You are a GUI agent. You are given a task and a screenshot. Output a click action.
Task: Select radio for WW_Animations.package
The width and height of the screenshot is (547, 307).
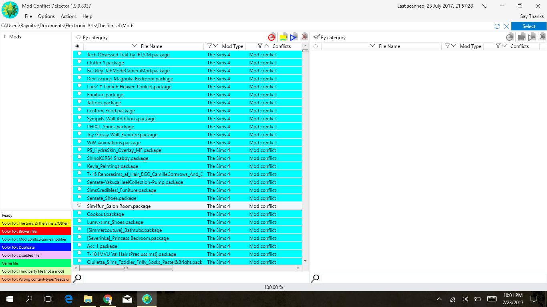(x=79, y=141)
